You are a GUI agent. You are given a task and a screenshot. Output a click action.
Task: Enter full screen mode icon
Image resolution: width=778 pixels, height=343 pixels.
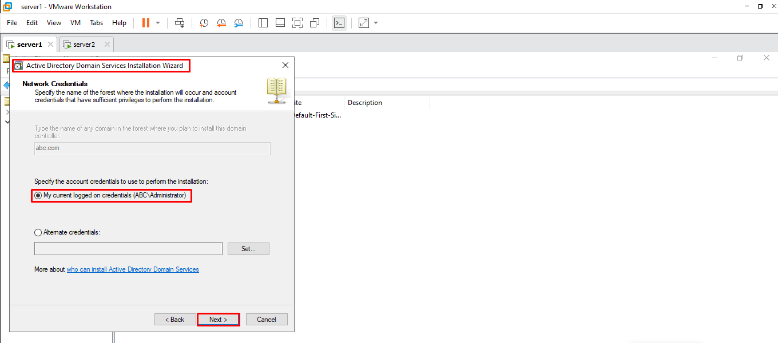click(x=297, y=23)
